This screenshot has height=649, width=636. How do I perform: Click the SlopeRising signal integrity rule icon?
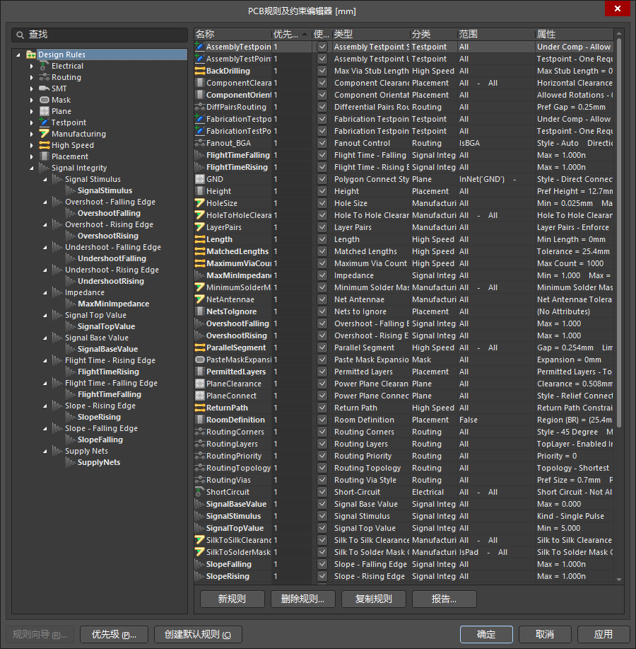200,576
